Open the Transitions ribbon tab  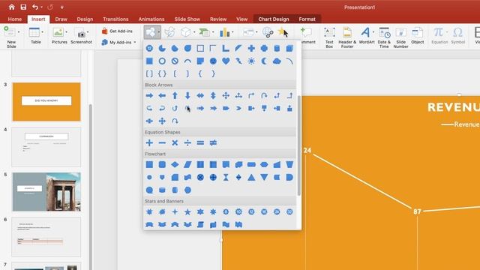coord(115,19)
